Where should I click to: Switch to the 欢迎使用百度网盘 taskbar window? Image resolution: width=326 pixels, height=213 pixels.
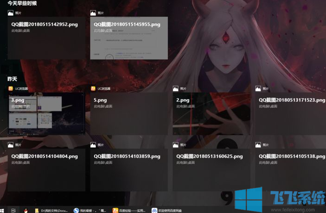pyautogui.click(x=167, y=211)
